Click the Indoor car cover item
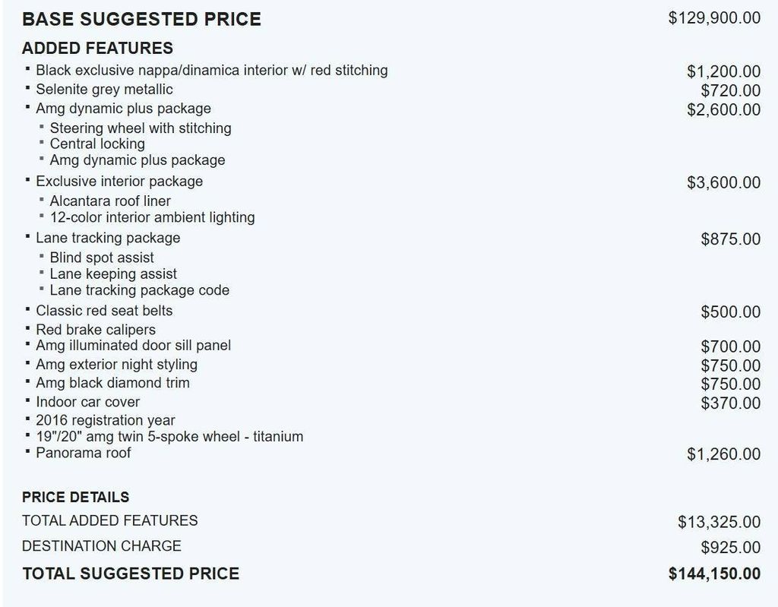 87,402
